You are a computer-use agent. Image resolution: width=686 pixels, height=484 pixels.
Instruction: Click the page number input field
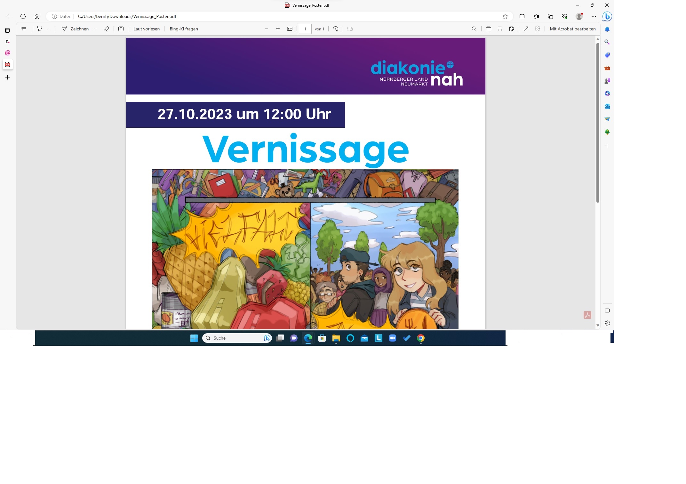coord(305,29)
